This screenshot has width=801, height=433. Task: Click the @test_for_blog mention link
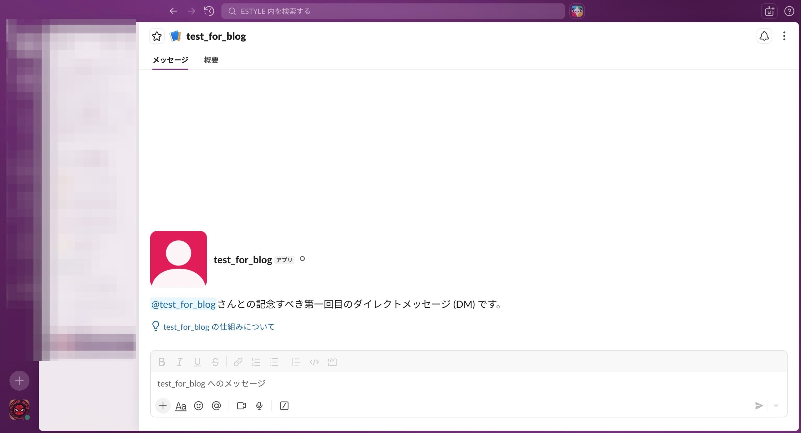click(x=183, y=304)
